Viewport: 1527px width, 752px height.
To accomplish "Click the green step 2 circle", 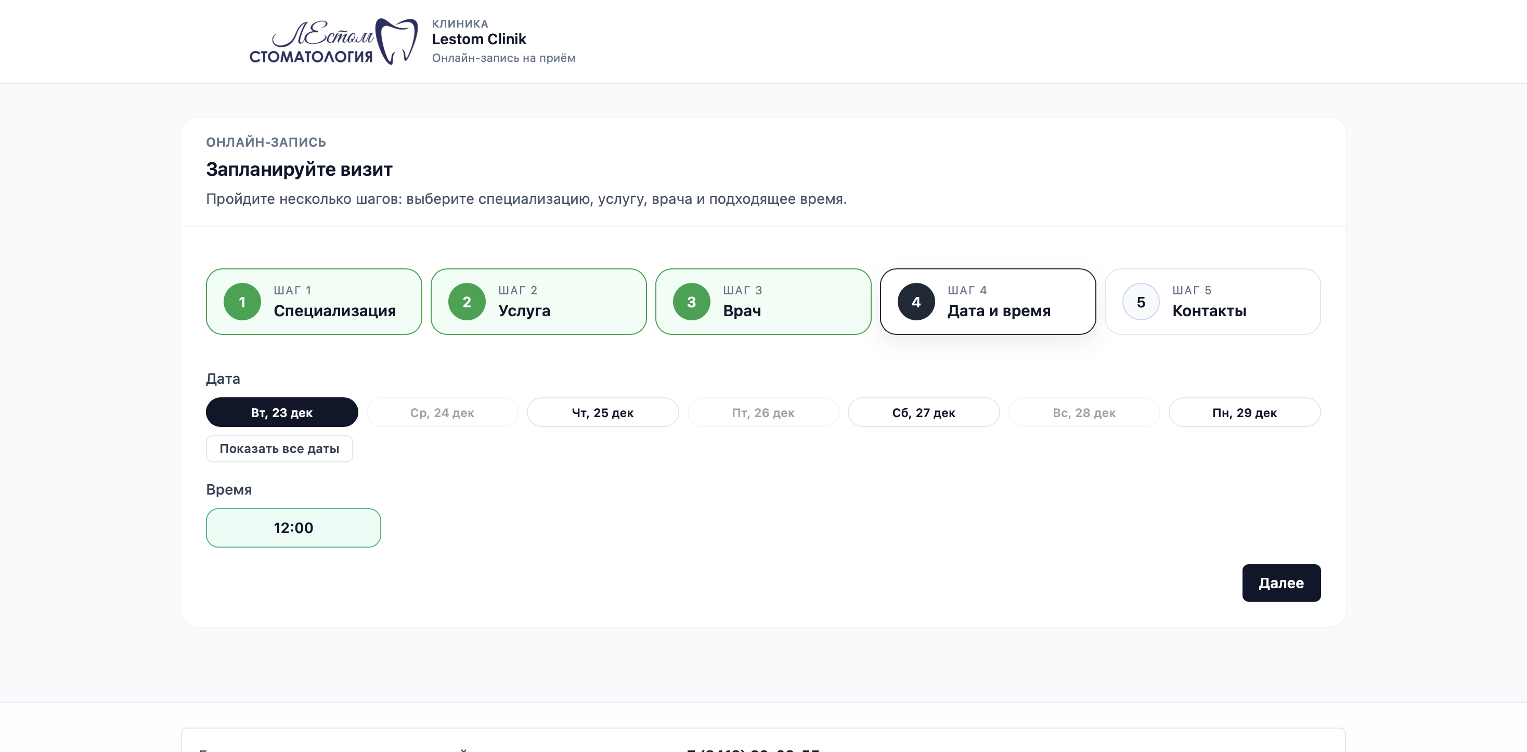I will tap(467, 302).
